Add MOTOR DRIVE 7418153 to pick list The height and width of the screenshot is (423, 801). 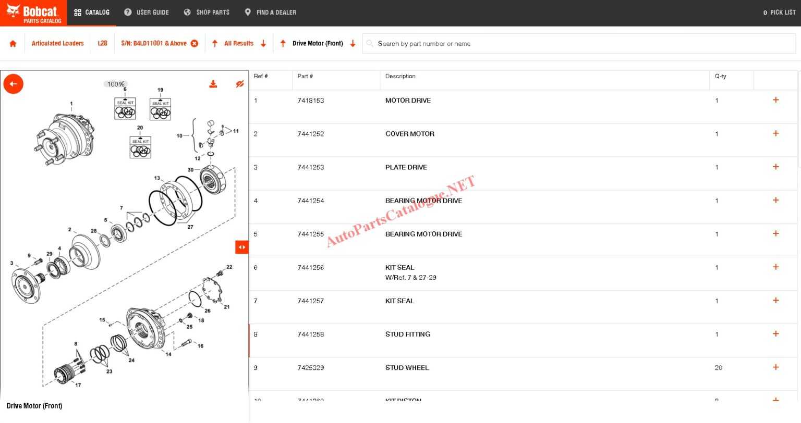pyautogui.click(x=775, y=100)
